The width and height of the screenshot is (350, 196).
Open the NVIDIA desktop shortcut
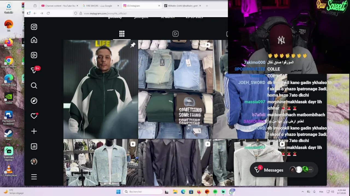[9, 98]
